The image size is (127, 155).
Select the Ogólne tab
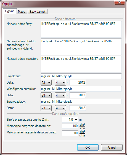click(x=10, y=11)
